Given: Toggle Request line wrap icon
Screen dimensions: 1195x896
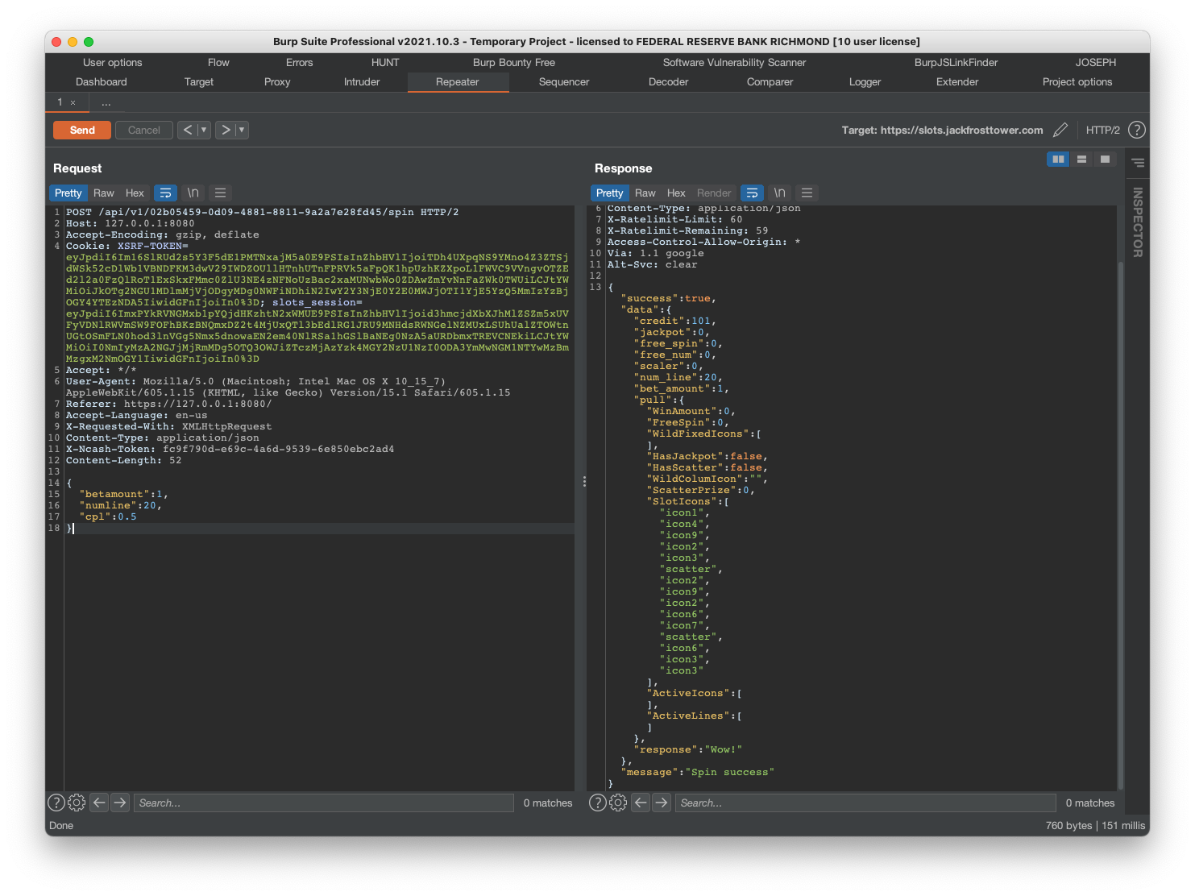Looking at the screenshot, I should [165, 193].
